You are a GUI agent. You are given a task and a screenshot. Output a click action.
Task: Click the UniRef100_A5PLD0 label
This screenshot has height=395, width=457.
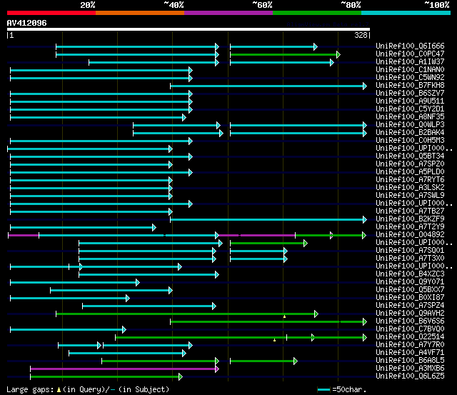(410, 172)
